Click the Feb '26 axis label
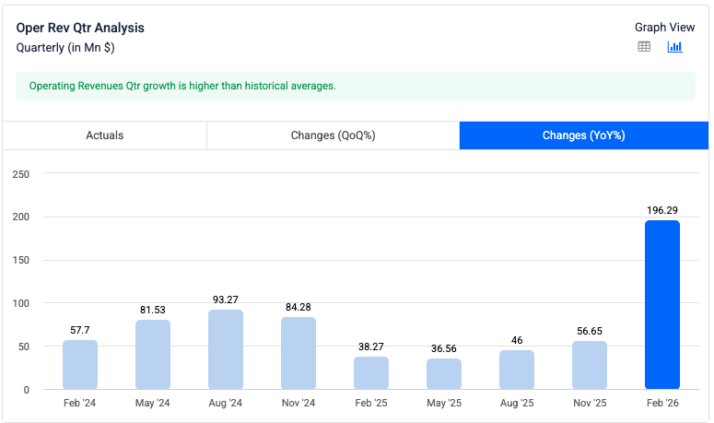The image size is (714, 423). coord(662,403)
